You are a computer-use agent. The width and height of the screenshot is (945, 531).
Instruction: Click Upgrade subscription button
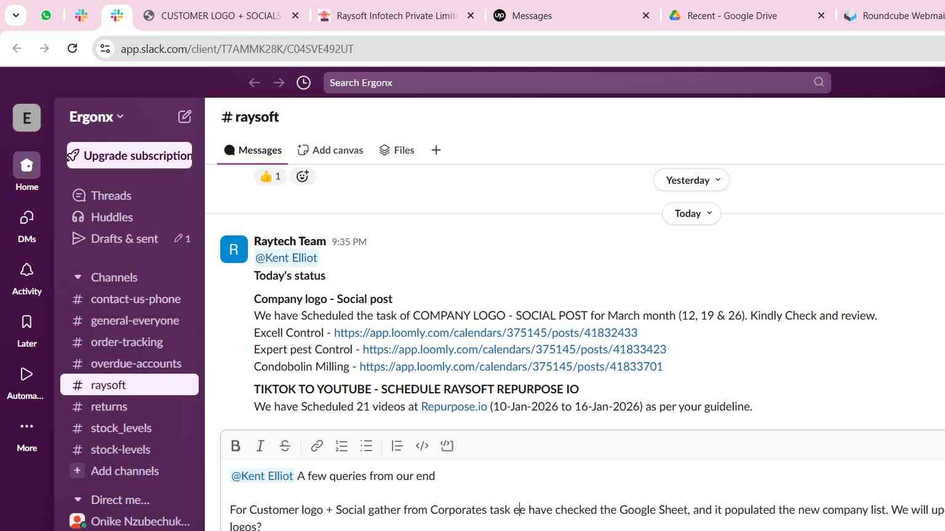(x=129, y=155)
